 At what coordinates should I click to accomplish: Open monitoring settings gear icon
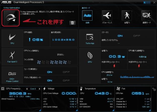click(154, 89)
